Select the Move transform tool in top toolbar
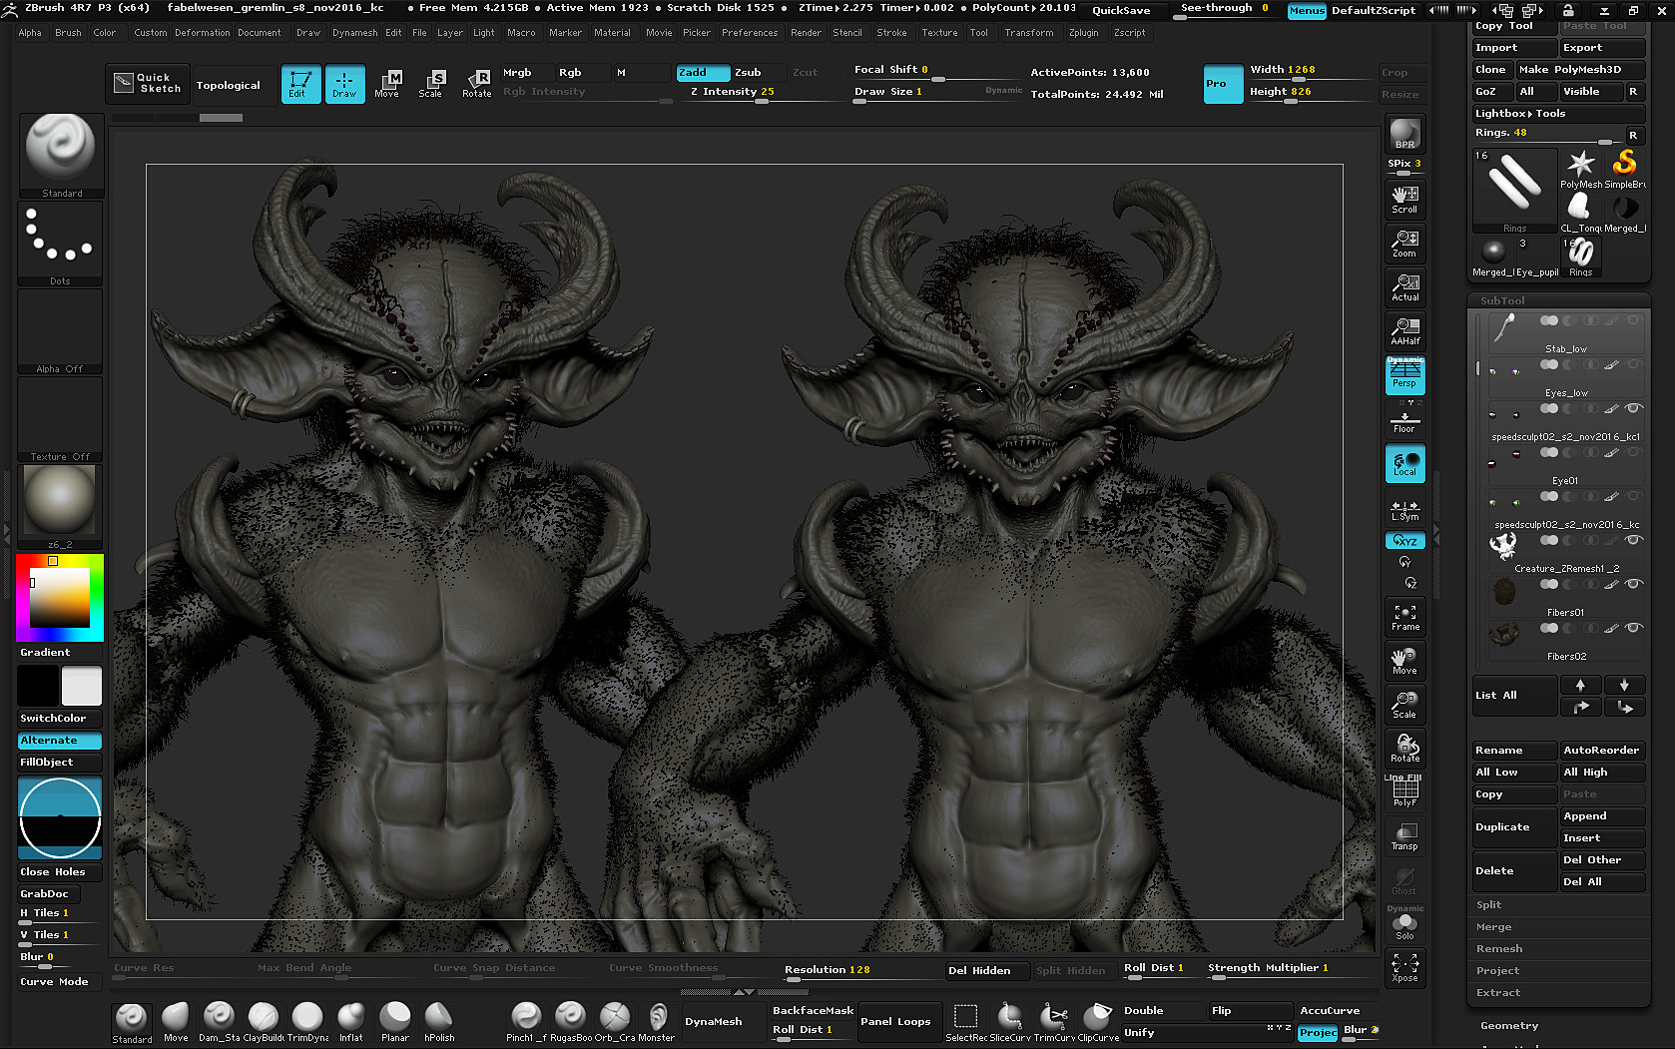Screen dimensions: 1675x1049 pos(387,84)
